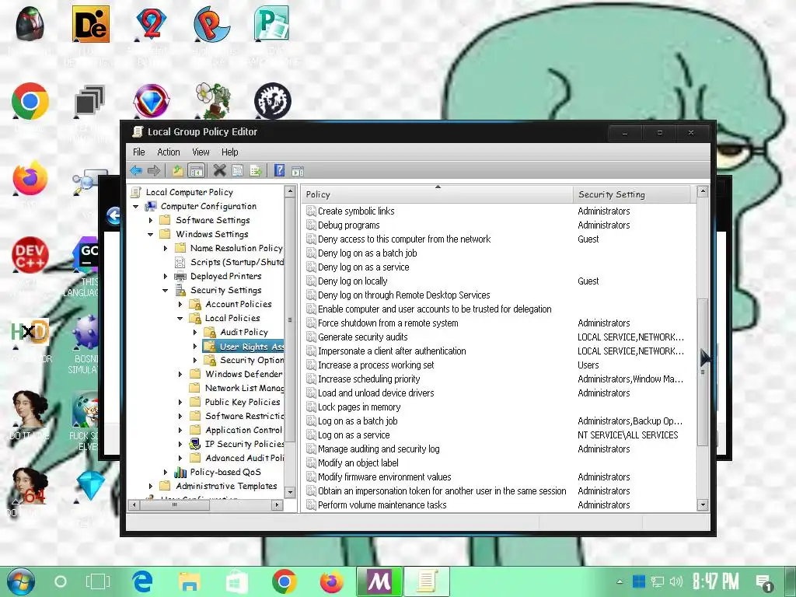Select Lock pages in memory policy
Screen dimensions: 796x597
coord(359,407)
